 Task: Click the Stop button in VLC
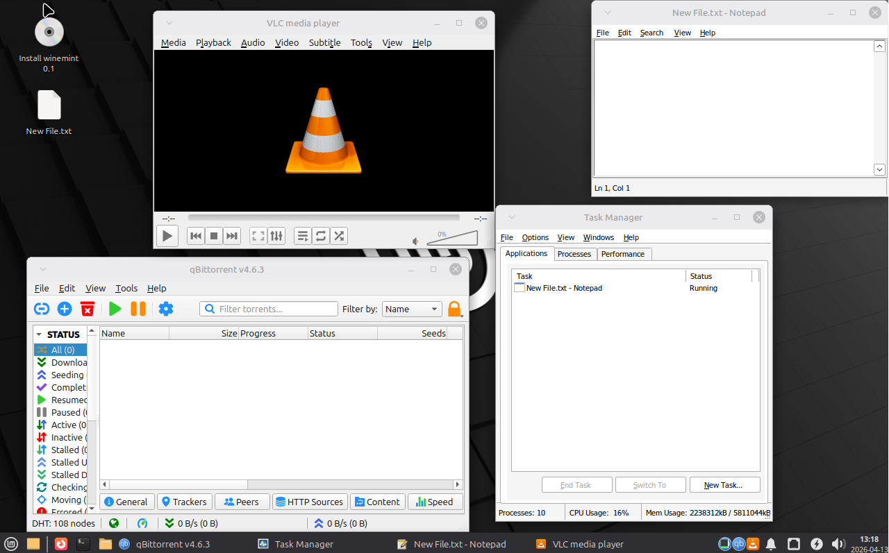(214, 236)
